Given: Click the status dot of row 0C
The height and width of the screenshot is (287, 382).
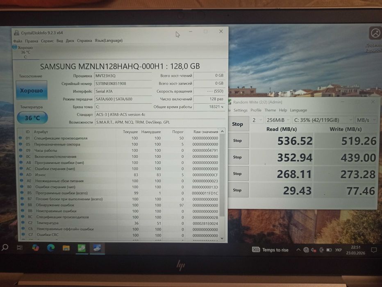Looking at the screenshot, I should [21, 156].
